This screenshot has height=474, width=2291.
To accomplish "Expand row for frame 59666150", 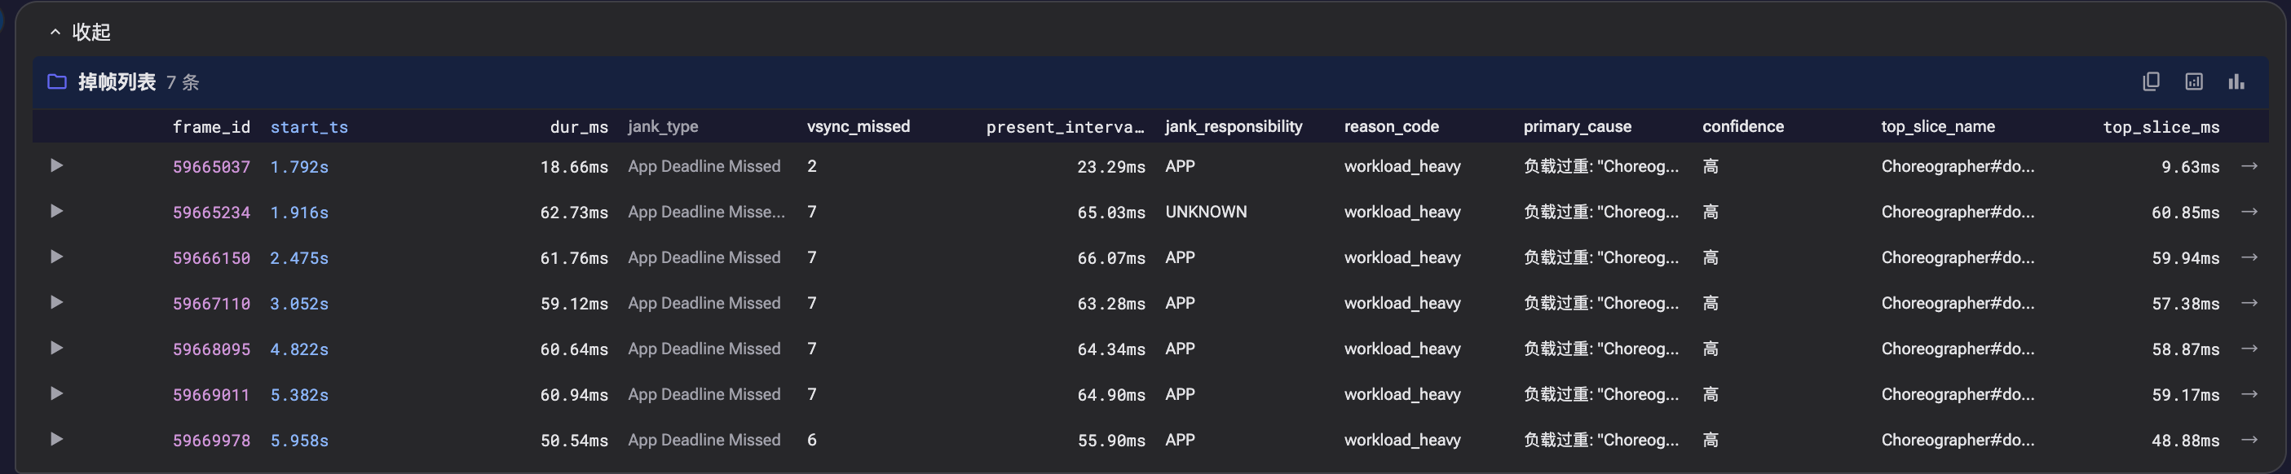I will click(x=56, y=257).
